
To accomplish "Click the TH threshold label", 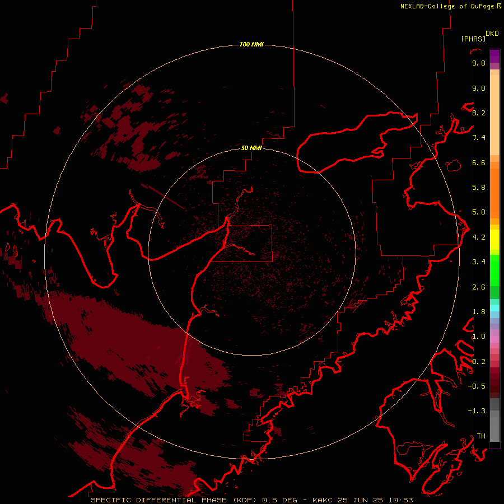I will pyautogui.click(x=481, y=436).
